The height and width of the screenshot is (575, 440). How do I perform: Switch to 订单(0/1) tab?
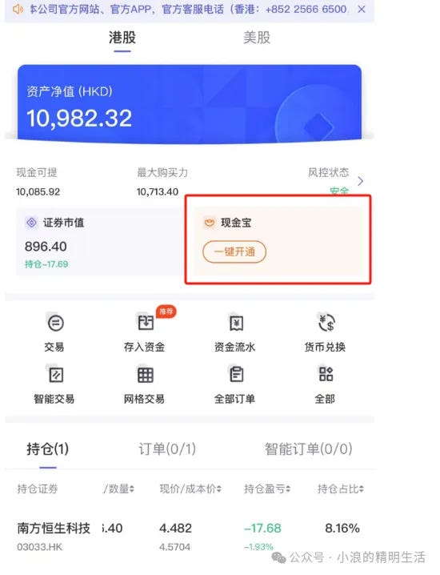[x=167, y=448]
